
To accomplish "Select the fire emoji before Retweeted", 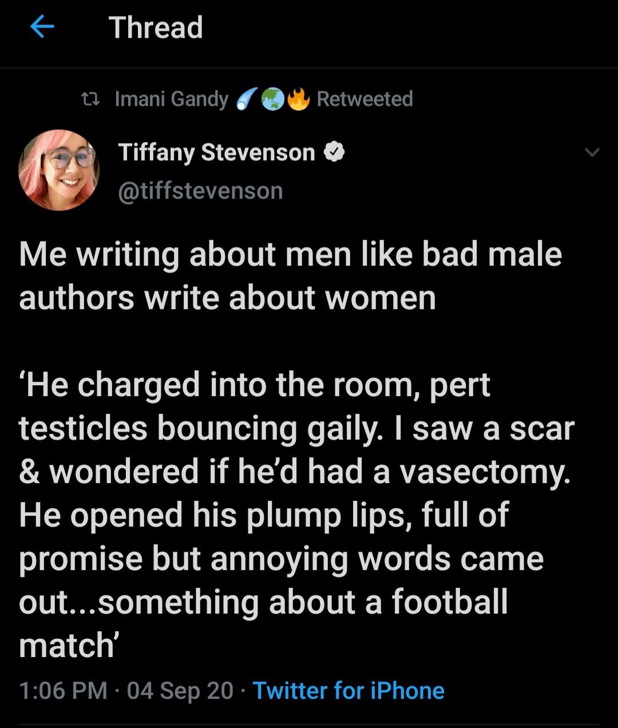I will tap(298, 99).
